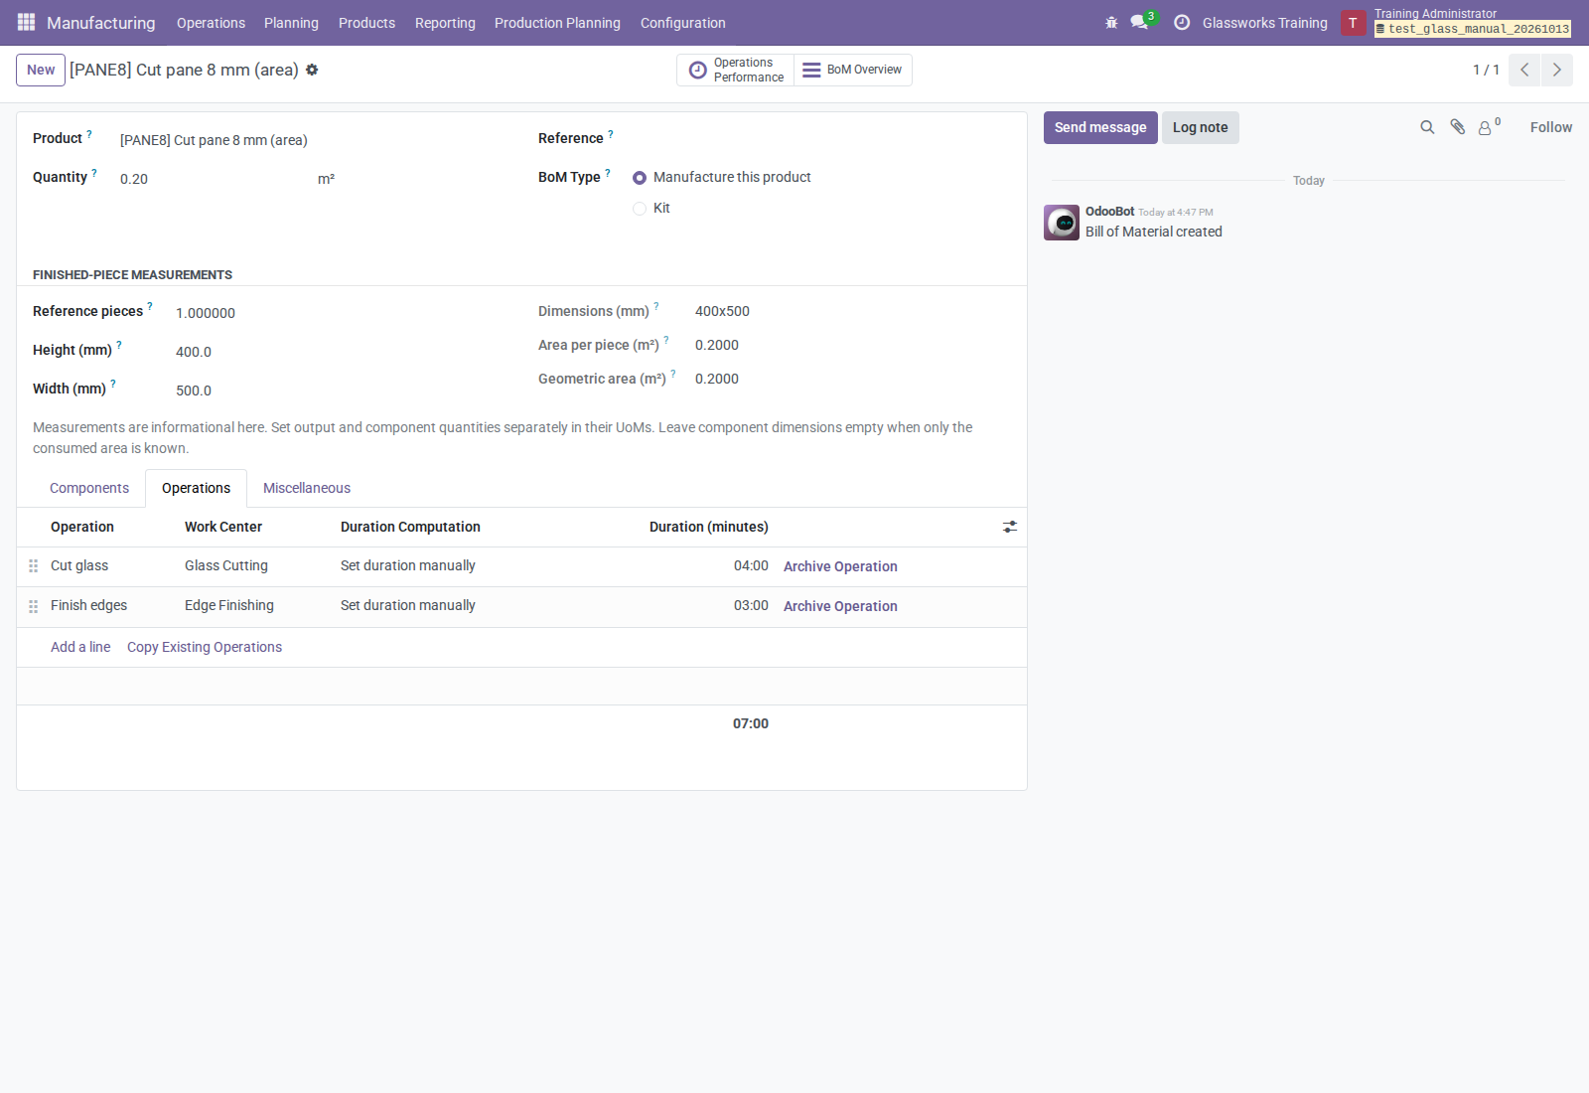Open the activities clock icon
Screen dimensions: 1589x1093
[x=1182, y=22]
